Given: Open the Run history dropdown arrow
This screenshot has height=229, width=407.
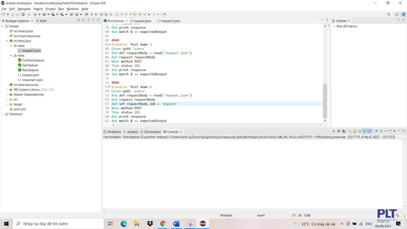Looking at the screenshot, I should click(48, 15).
